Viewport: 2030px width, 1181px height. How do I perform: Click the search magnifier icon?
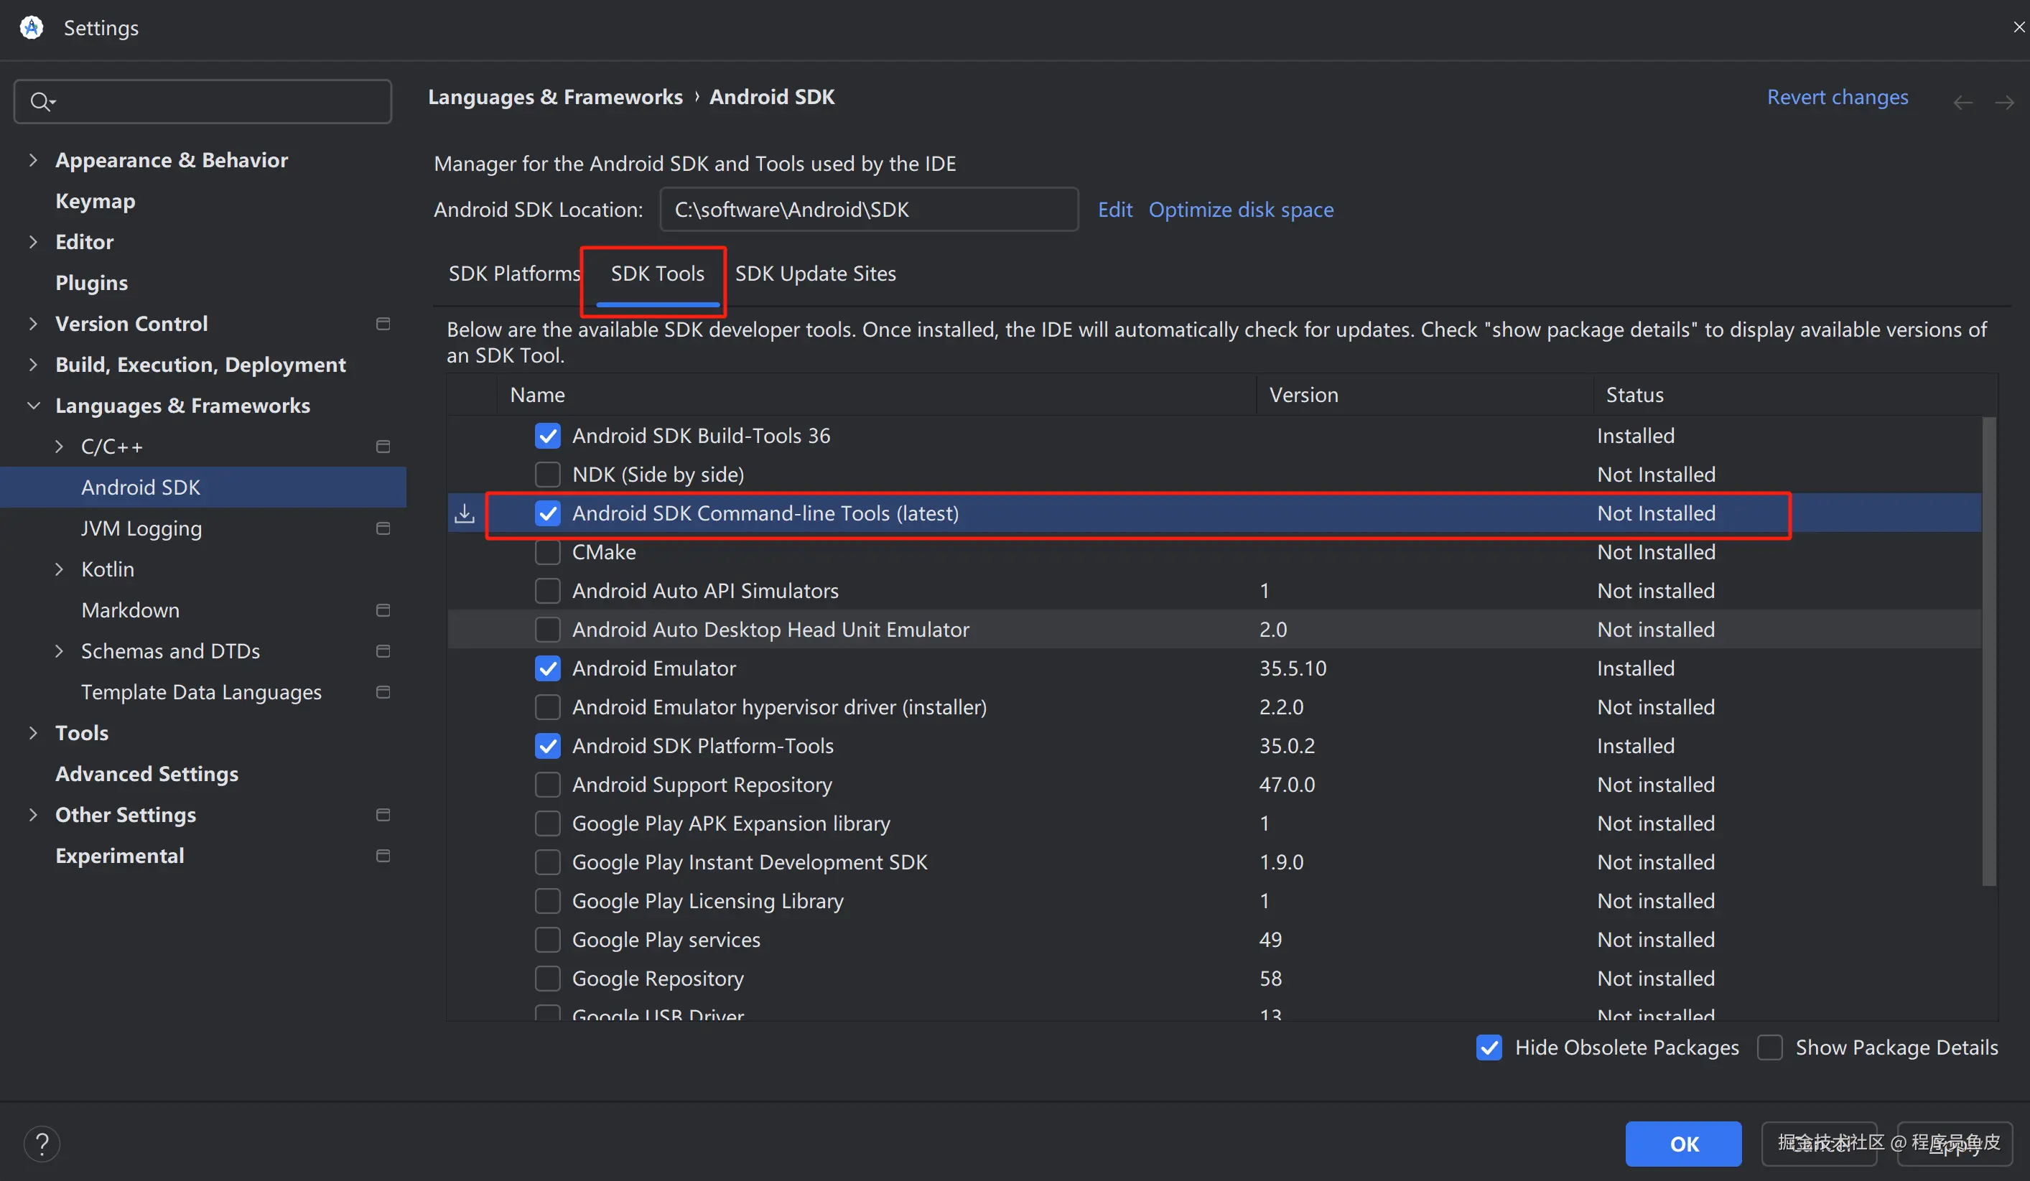40,101
